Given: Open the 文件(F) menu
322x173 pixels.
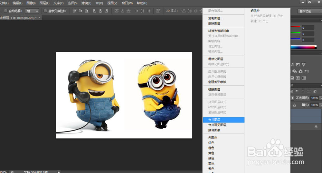Looking at the screenshot, I should tap(4, 3).
